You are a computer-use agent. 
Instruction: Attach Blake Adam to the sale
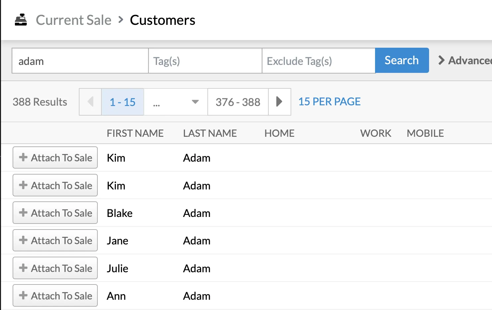click(55, 213)
